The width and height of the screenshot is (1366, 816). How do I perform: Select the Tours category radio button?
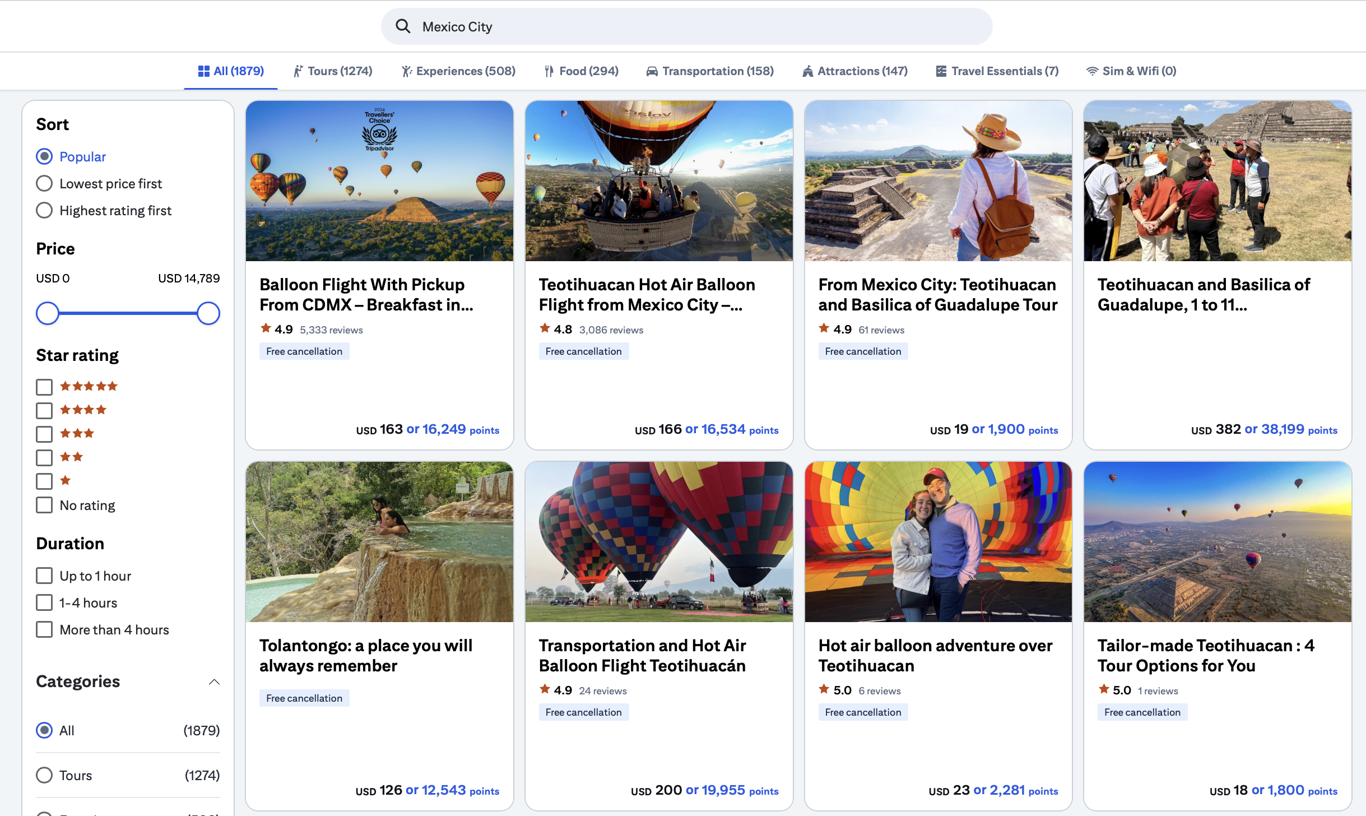click(x=44, y=775)
